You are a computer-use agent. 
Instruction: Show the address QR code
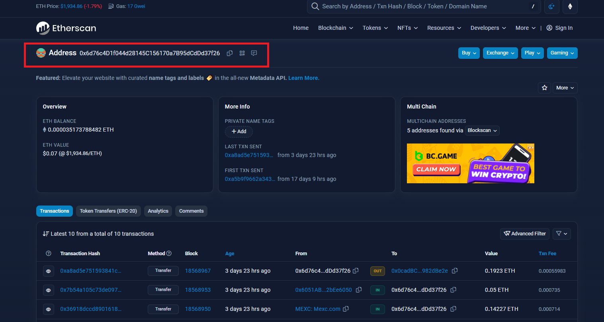(242, 53)
